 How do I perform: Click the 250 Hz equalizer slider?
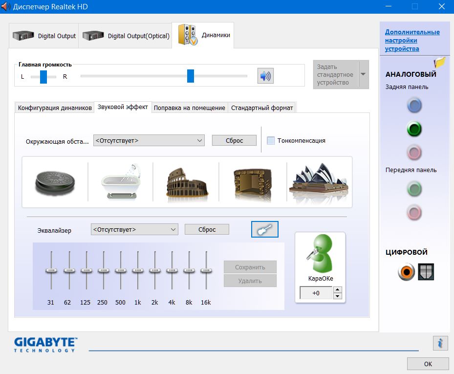[x=104, y=270]
